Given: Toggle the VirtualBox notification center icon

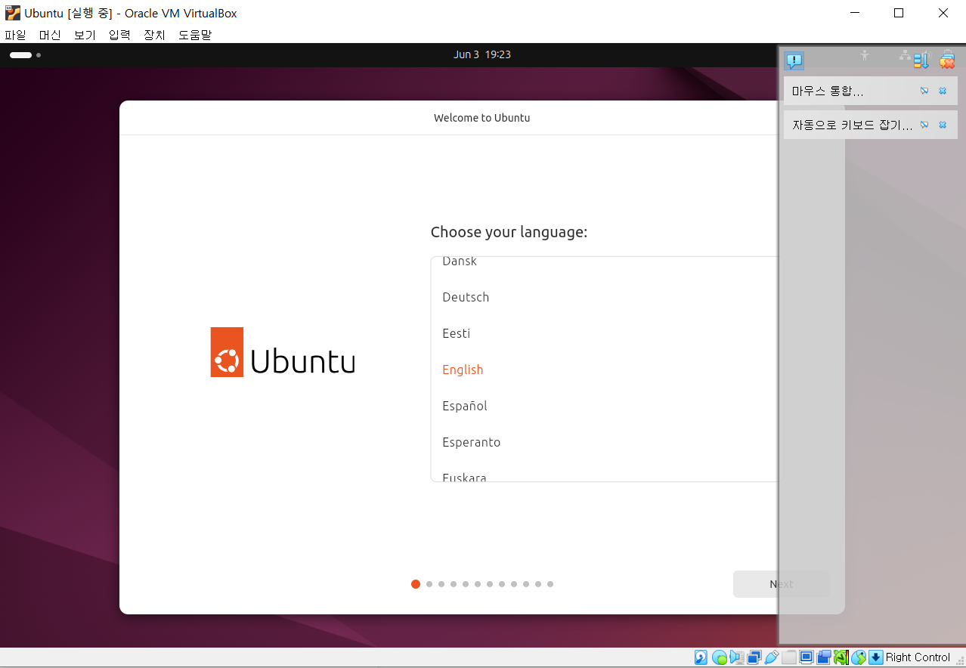Looking at the screenshot, I should point(794,60).
